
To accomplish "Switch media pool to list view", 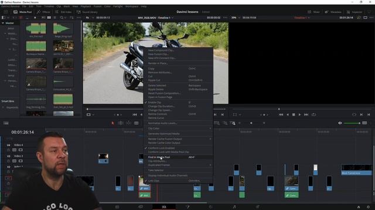I will pos(54,17).
